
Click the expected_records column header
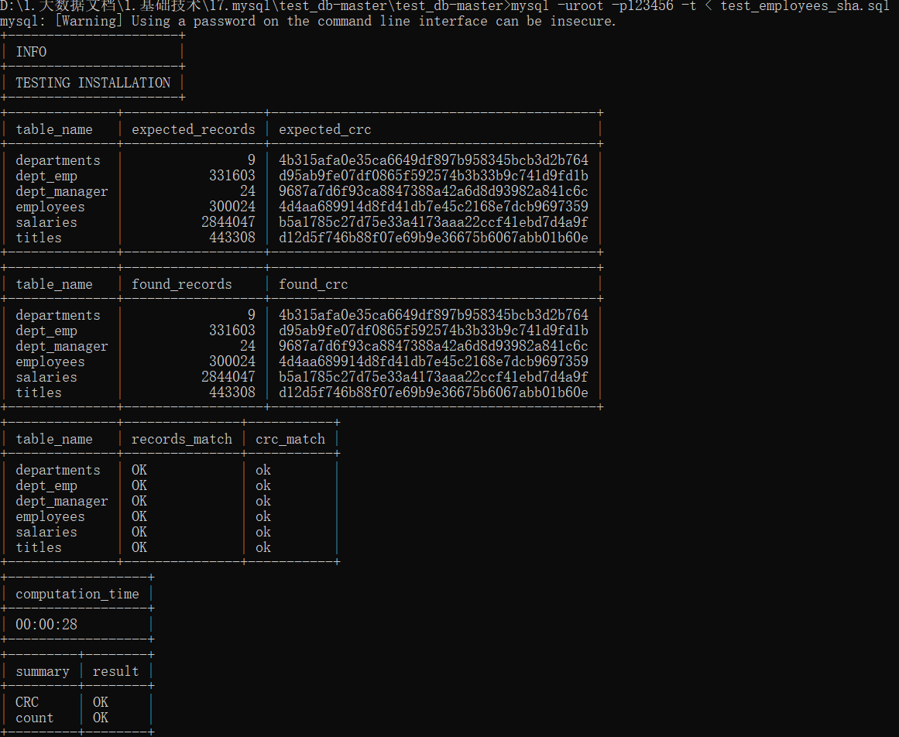(193, 129)
